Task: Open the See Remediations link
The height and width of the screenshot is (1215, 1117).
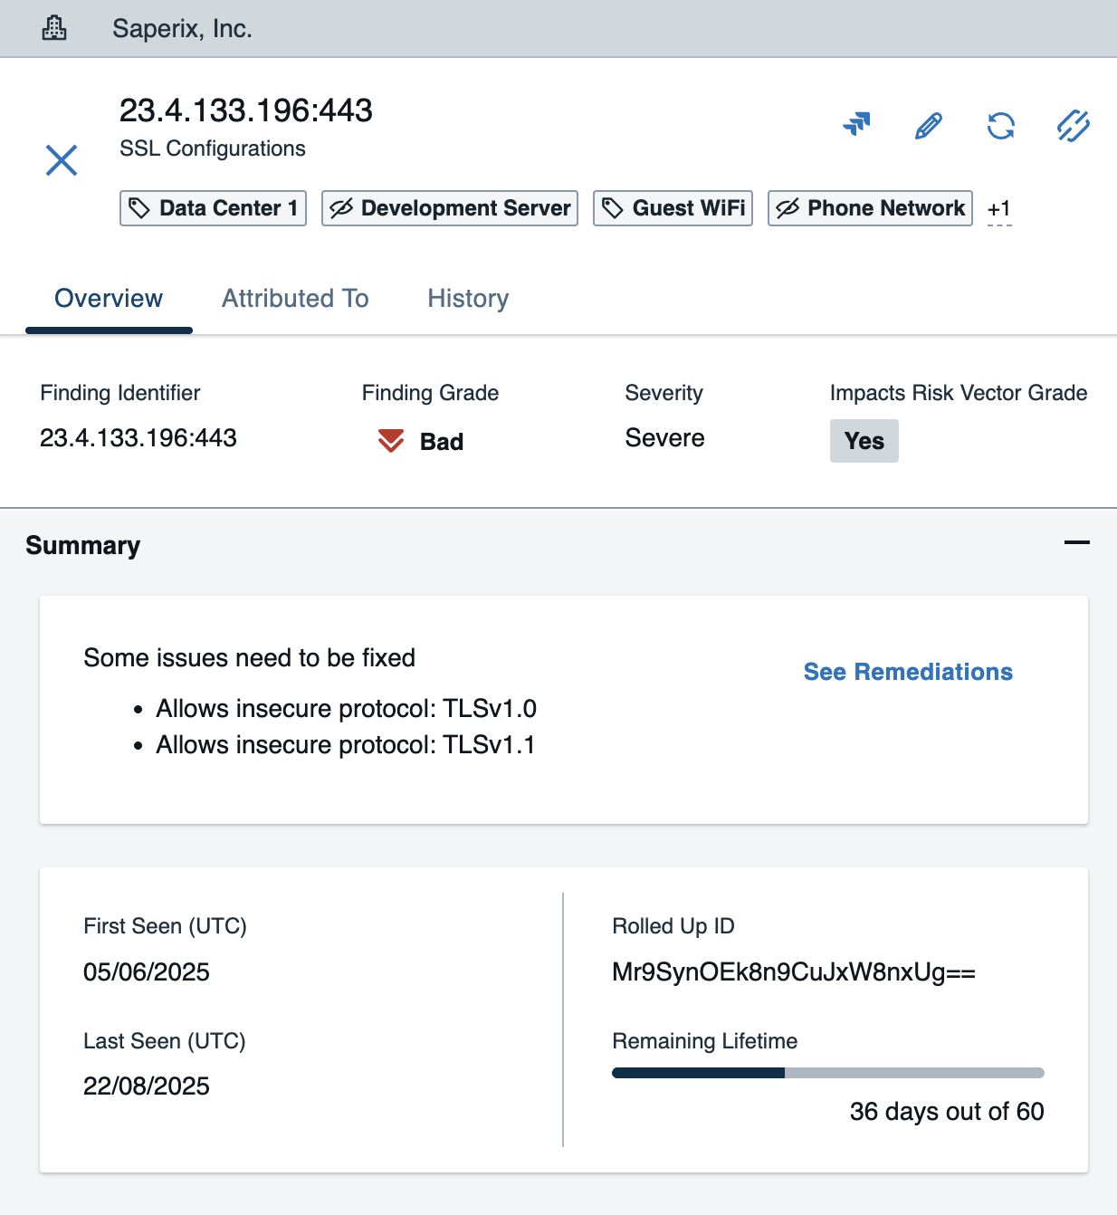Action: point(908,672)
